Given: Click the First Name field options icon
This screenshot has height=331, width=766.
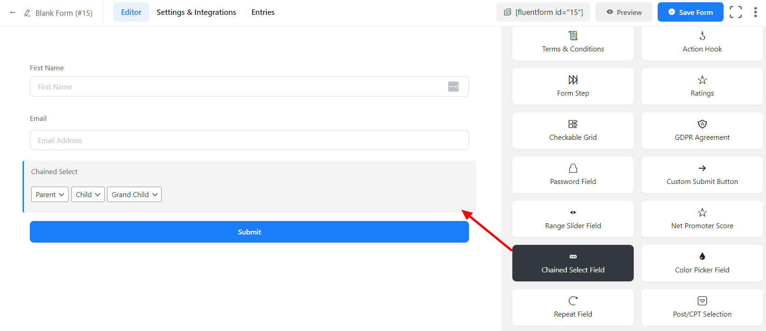Looking at the screenshot, I should 453,87.
